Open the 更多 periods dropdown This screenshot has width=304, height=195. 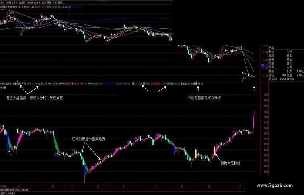pos(61,3)
